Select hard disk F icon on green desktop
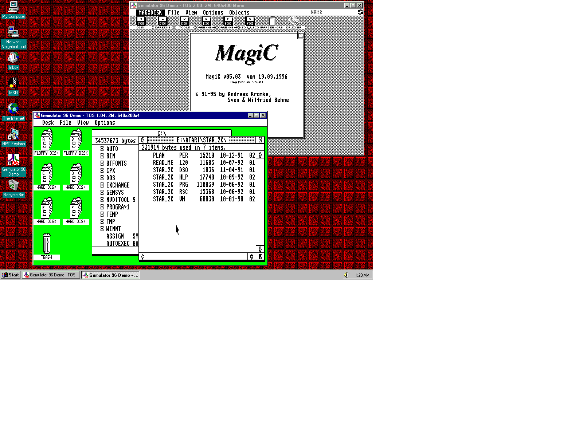Image resolution: width=583 pixels, height=437 pixels. 76,208
